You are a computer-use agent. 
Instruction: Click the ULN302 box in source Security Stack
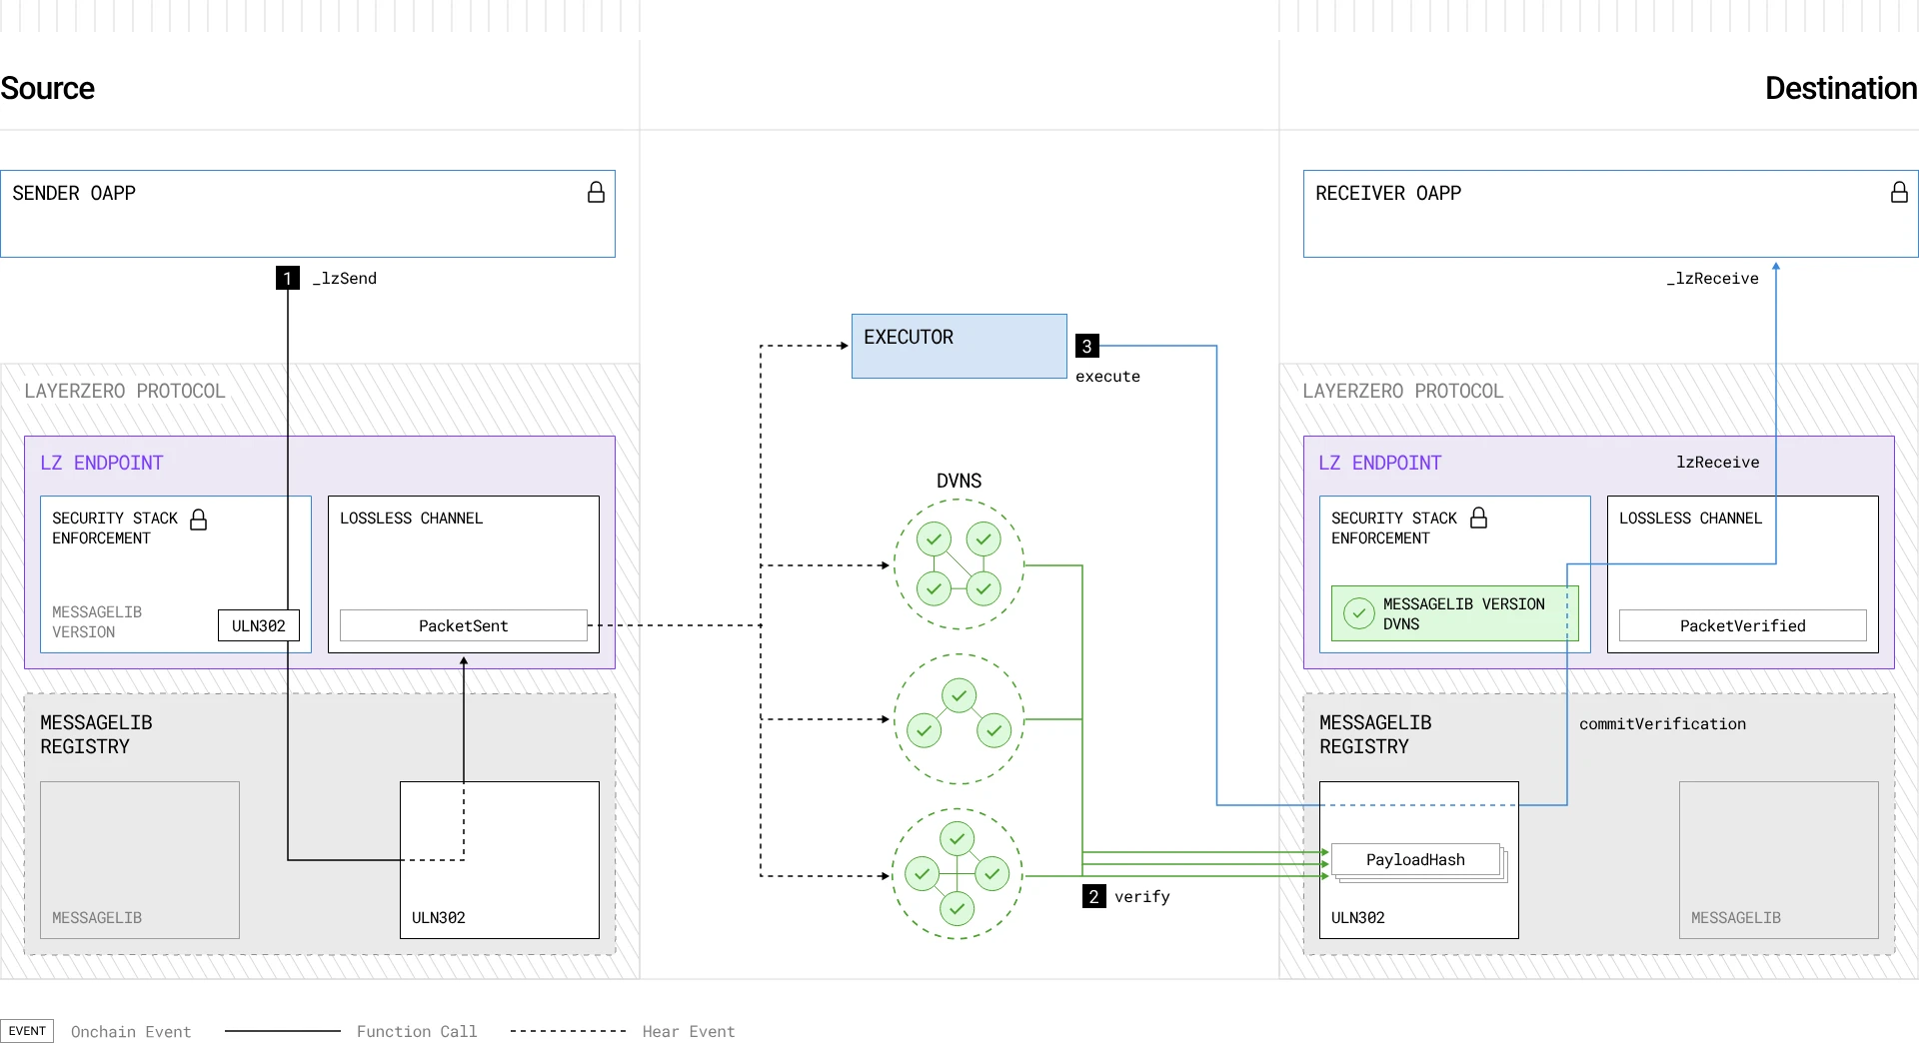(x=258, y=625)
